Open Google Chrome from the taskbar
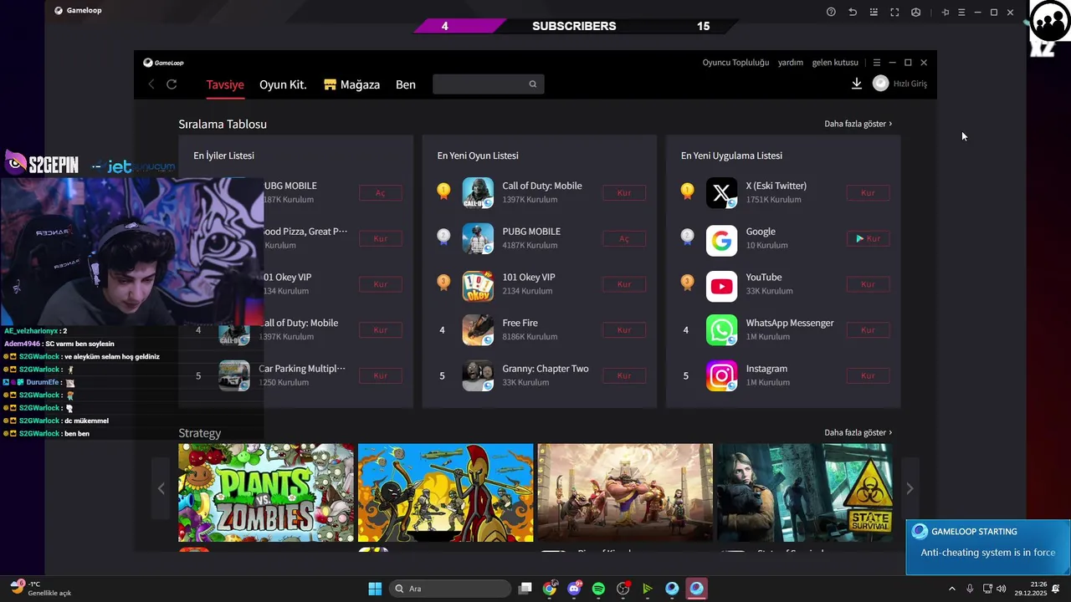 [x=550, y=589]
